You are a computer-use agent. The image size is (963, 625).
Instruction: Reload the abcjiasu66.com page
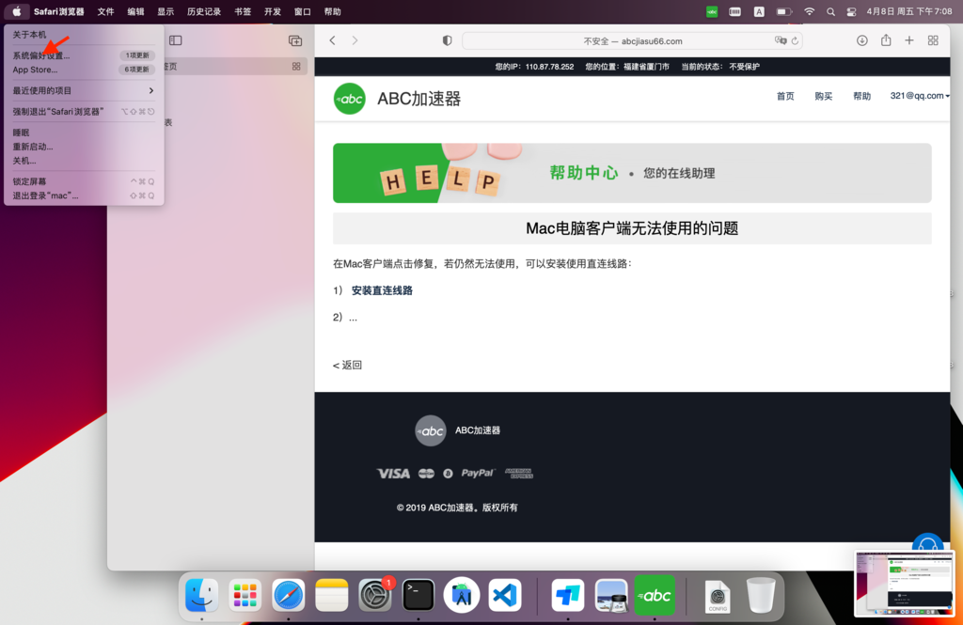pyautogui.click(x=795, y=40)
